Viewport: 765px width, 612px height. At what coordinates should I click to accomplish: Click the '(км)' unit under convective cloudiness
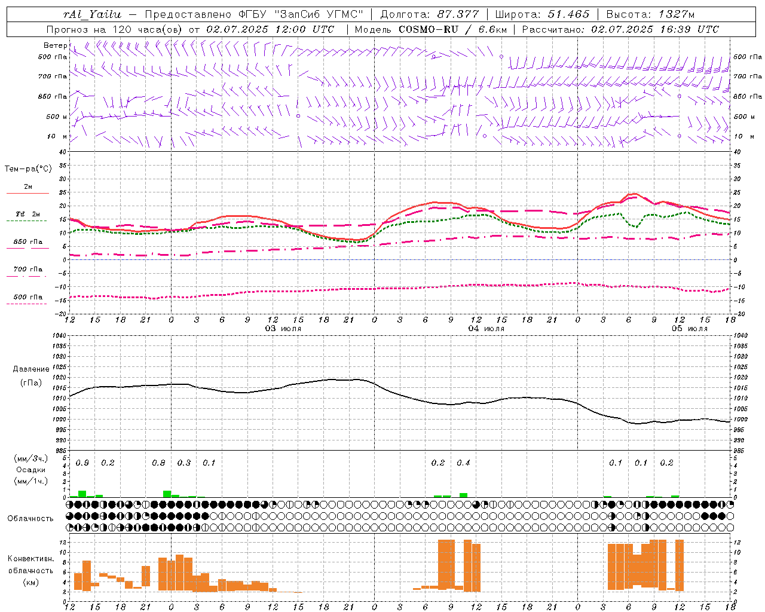coord(30,582)
